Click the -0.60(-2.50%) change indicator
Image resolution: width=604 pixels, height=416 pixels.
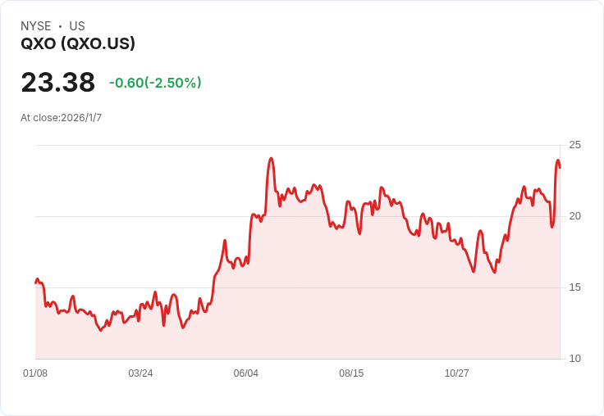coord(155,83)
